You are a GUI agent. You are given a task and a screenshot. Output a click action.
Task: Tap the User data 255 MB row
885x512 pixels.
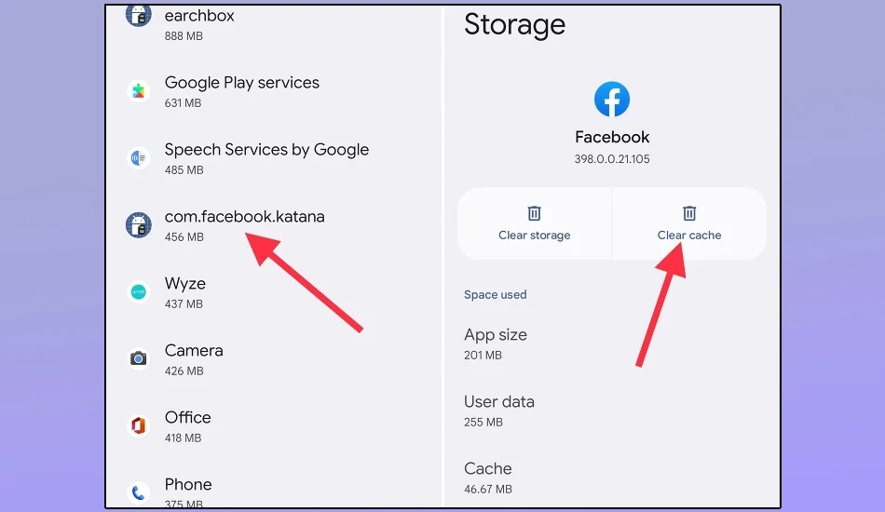click(x=612, y=411)
